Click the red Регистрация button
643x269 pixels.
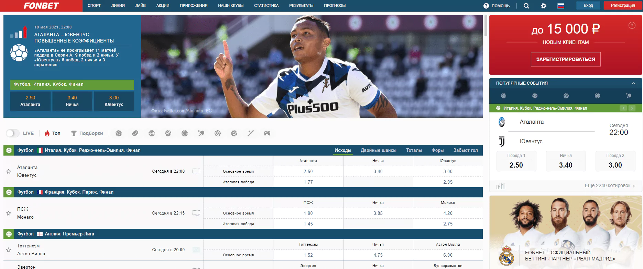pos(623,5)
